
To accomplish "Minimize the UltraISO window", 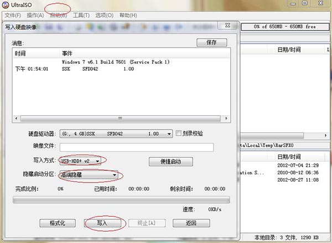I will click(293, 3).
